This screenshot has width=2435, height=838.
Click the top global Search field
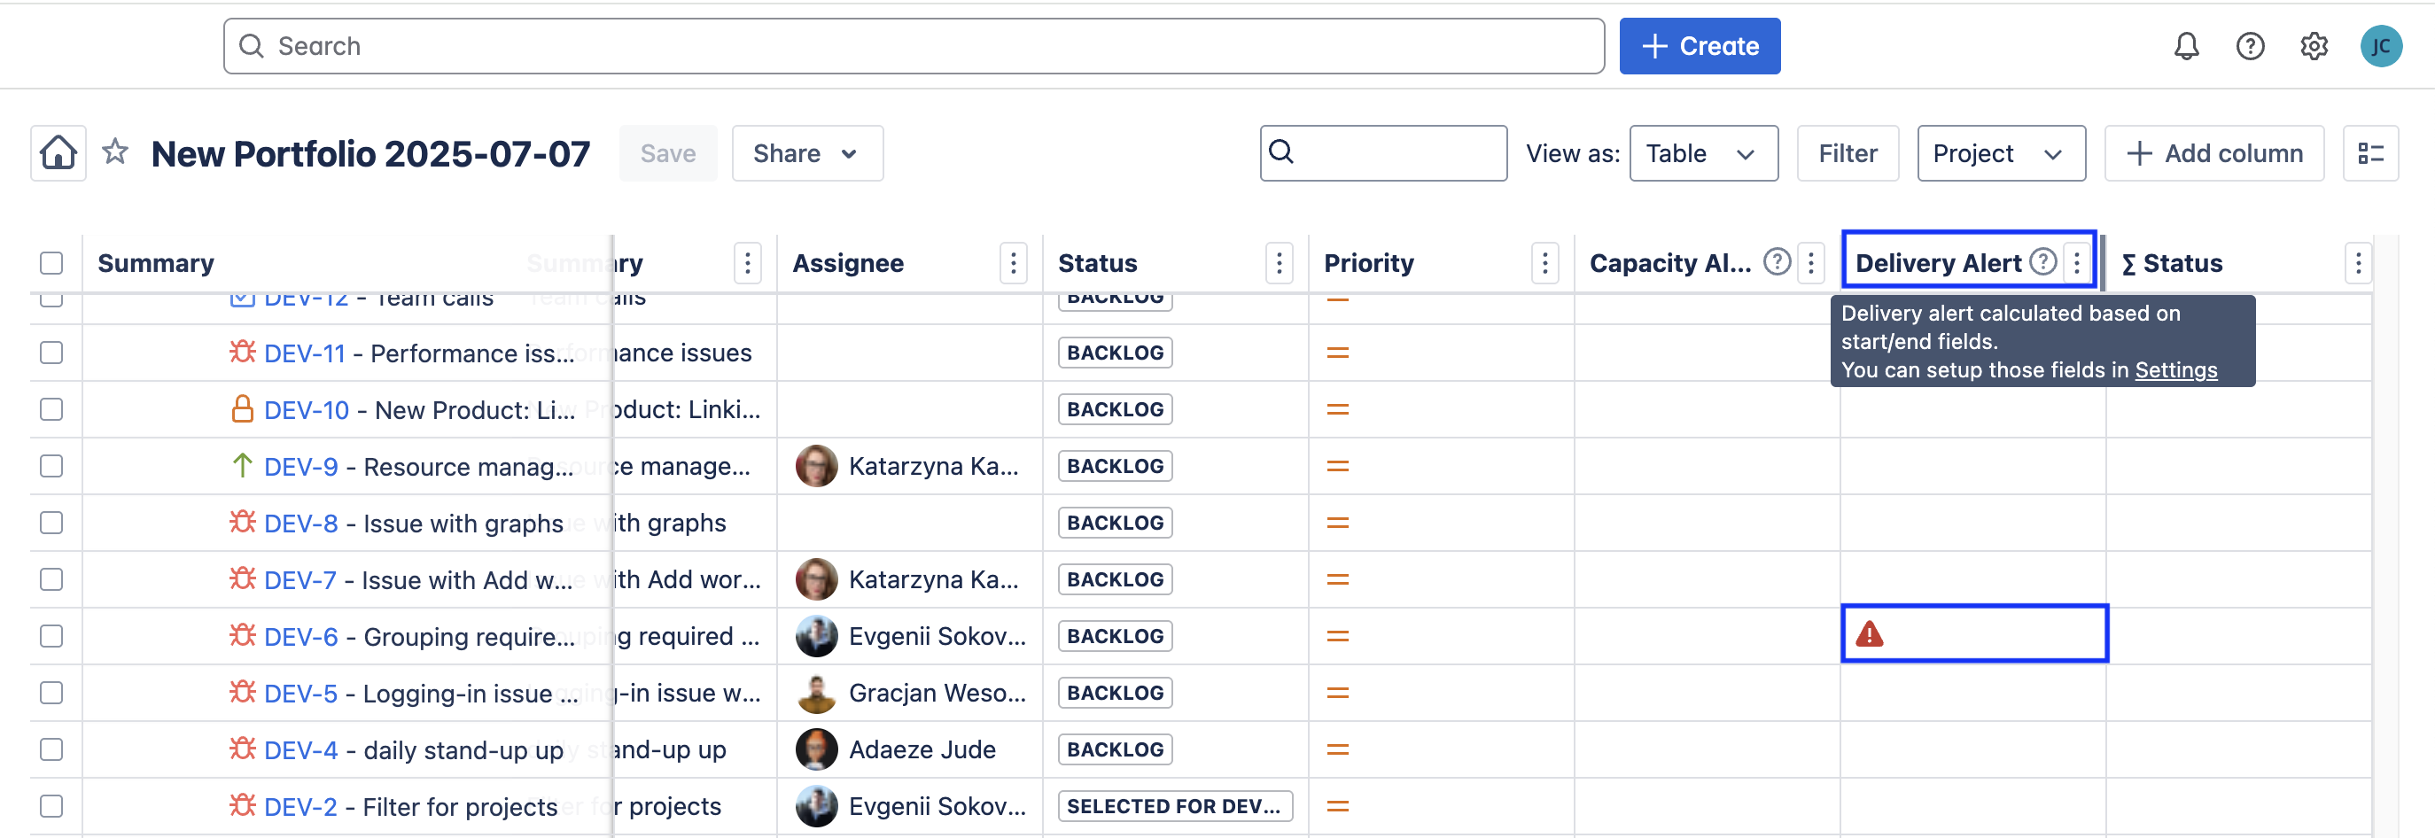913,46
